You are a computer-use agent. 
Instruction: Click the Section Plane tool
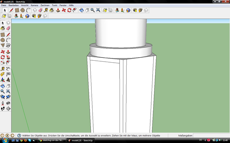(8, 109)
